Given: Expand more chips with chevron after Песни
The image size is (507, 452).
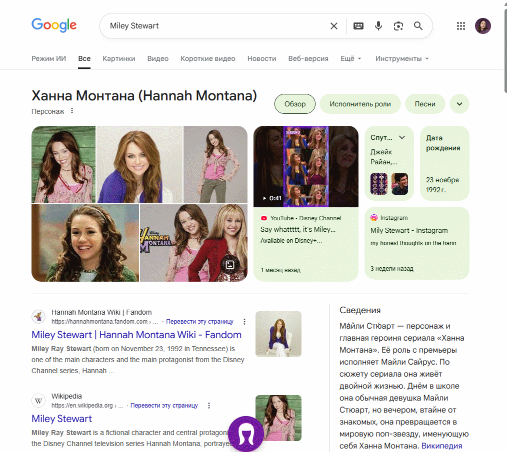Looking at the screenshot, I should 459,104.
